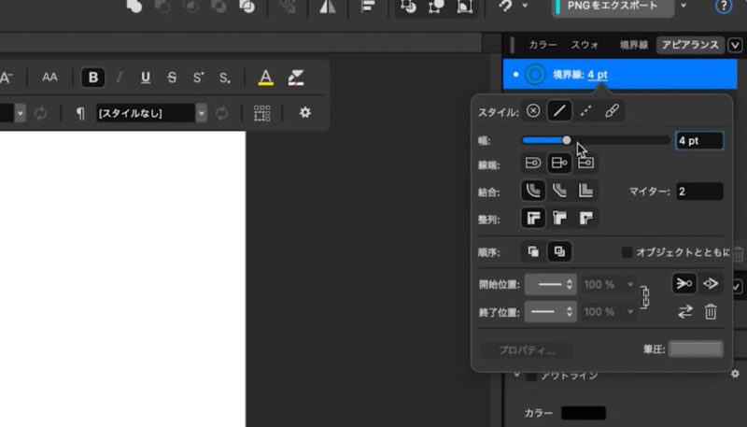This screenshot has width=747, height=427.
Task: Open the 開始位置 arrowhead dropdown
Action: [551, 284]
